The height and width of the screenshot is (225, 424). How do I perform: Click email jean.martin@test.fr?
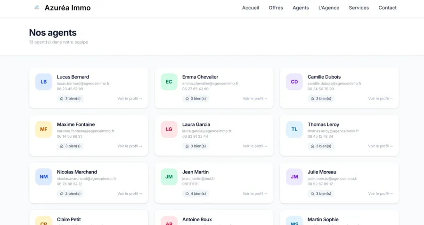coord(198,178)
